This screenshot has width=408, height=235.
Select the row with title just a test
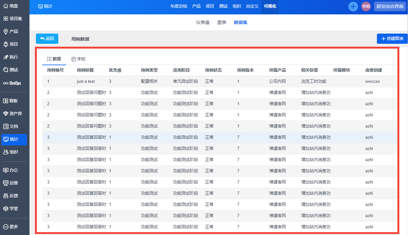pos(86,82)
